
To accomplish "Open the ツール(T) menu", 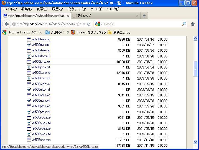I will pyautogui.click(x=96, y=9).
